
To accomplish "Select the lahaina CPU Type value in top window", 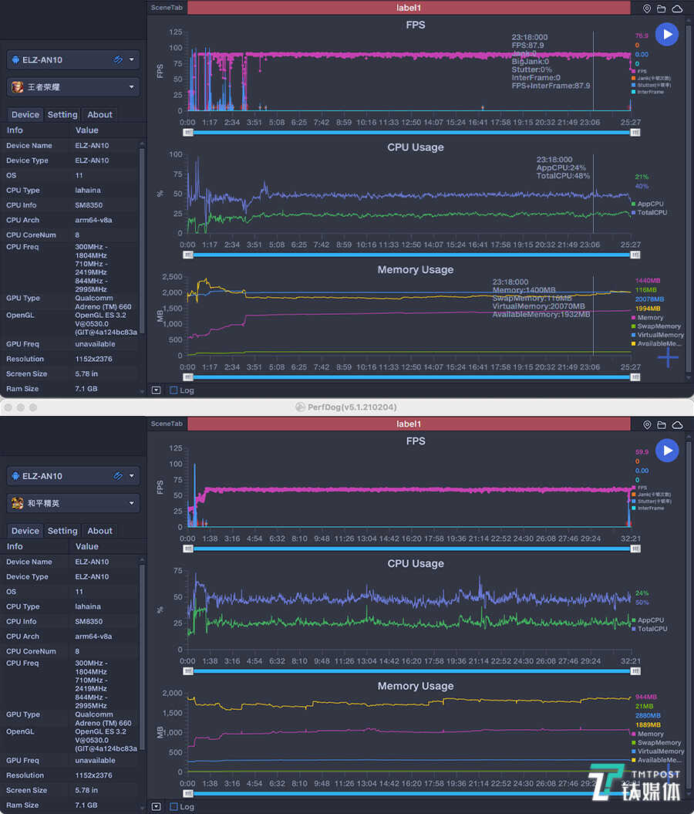I will pyautogui.click(x=88, y=191).
